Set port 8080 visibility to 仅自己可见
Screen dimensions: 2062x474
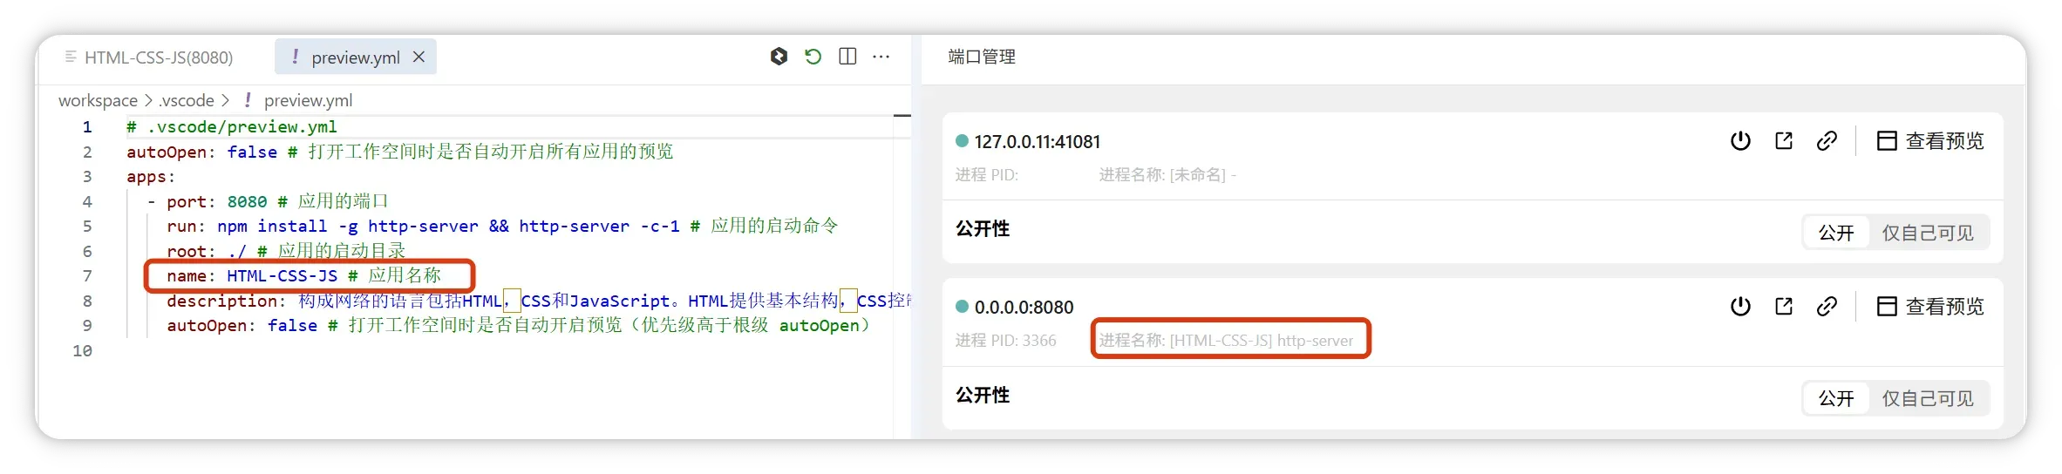1928,398
